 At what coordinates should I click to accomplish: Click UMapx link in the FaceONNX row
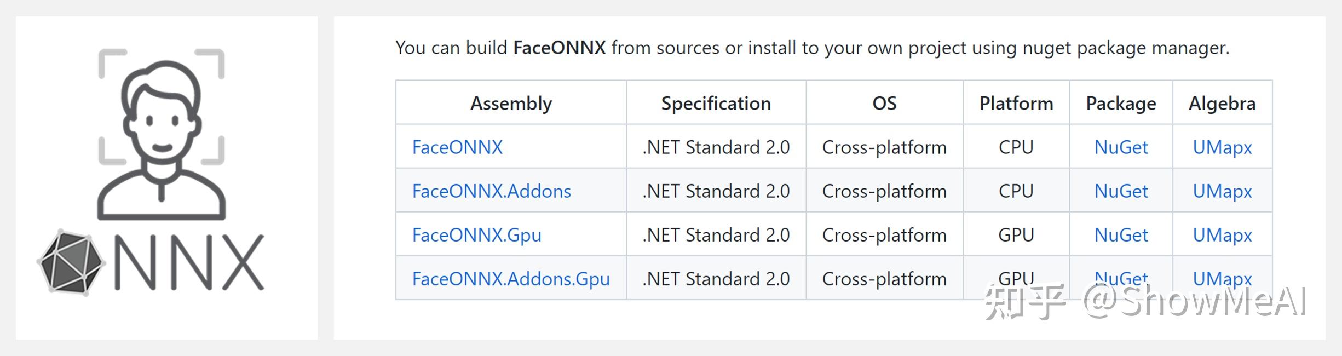(x=1222, y=147)
